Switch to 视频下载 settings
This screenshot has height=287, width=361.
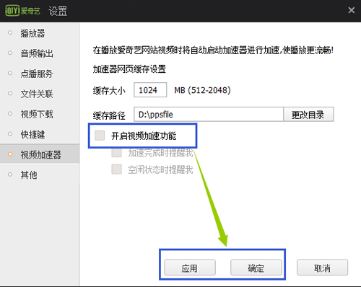pyautogui.click(x=37, y=114)
